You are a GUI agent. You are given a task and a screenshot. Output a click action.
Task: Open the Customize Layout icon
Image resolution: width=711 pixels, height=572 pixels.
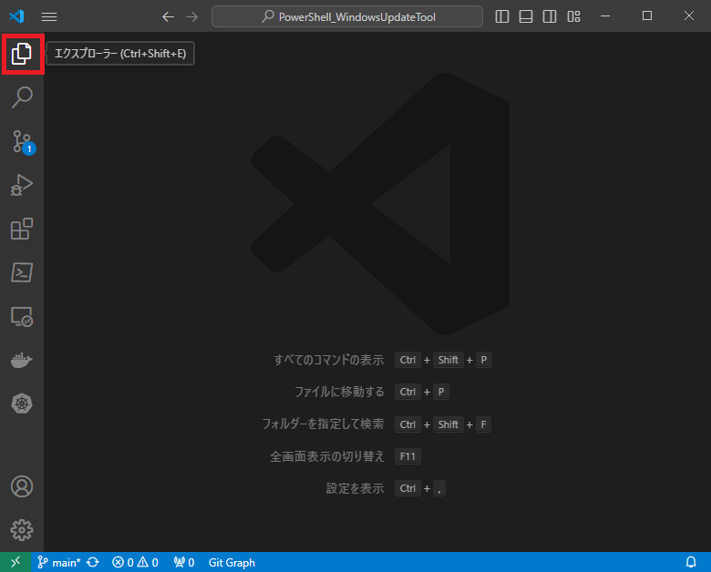point(573,16)
